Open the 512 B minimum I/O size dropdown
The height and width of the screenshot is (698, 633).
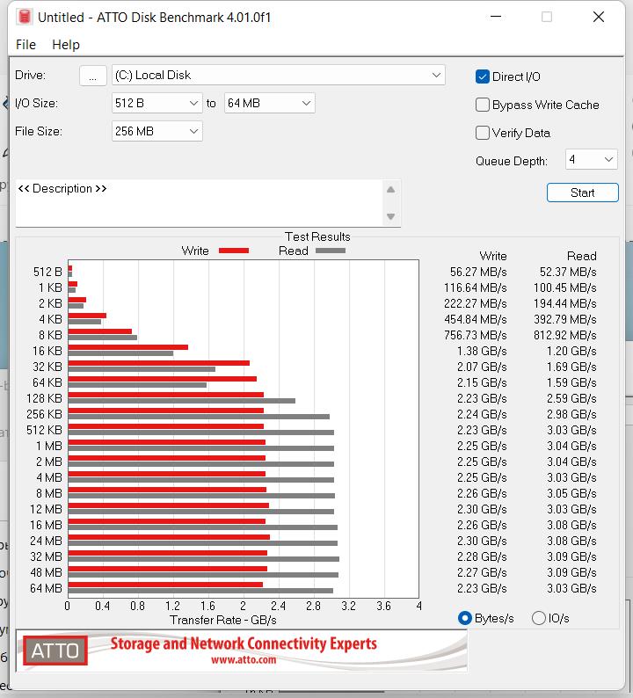(x=157, y=103)
